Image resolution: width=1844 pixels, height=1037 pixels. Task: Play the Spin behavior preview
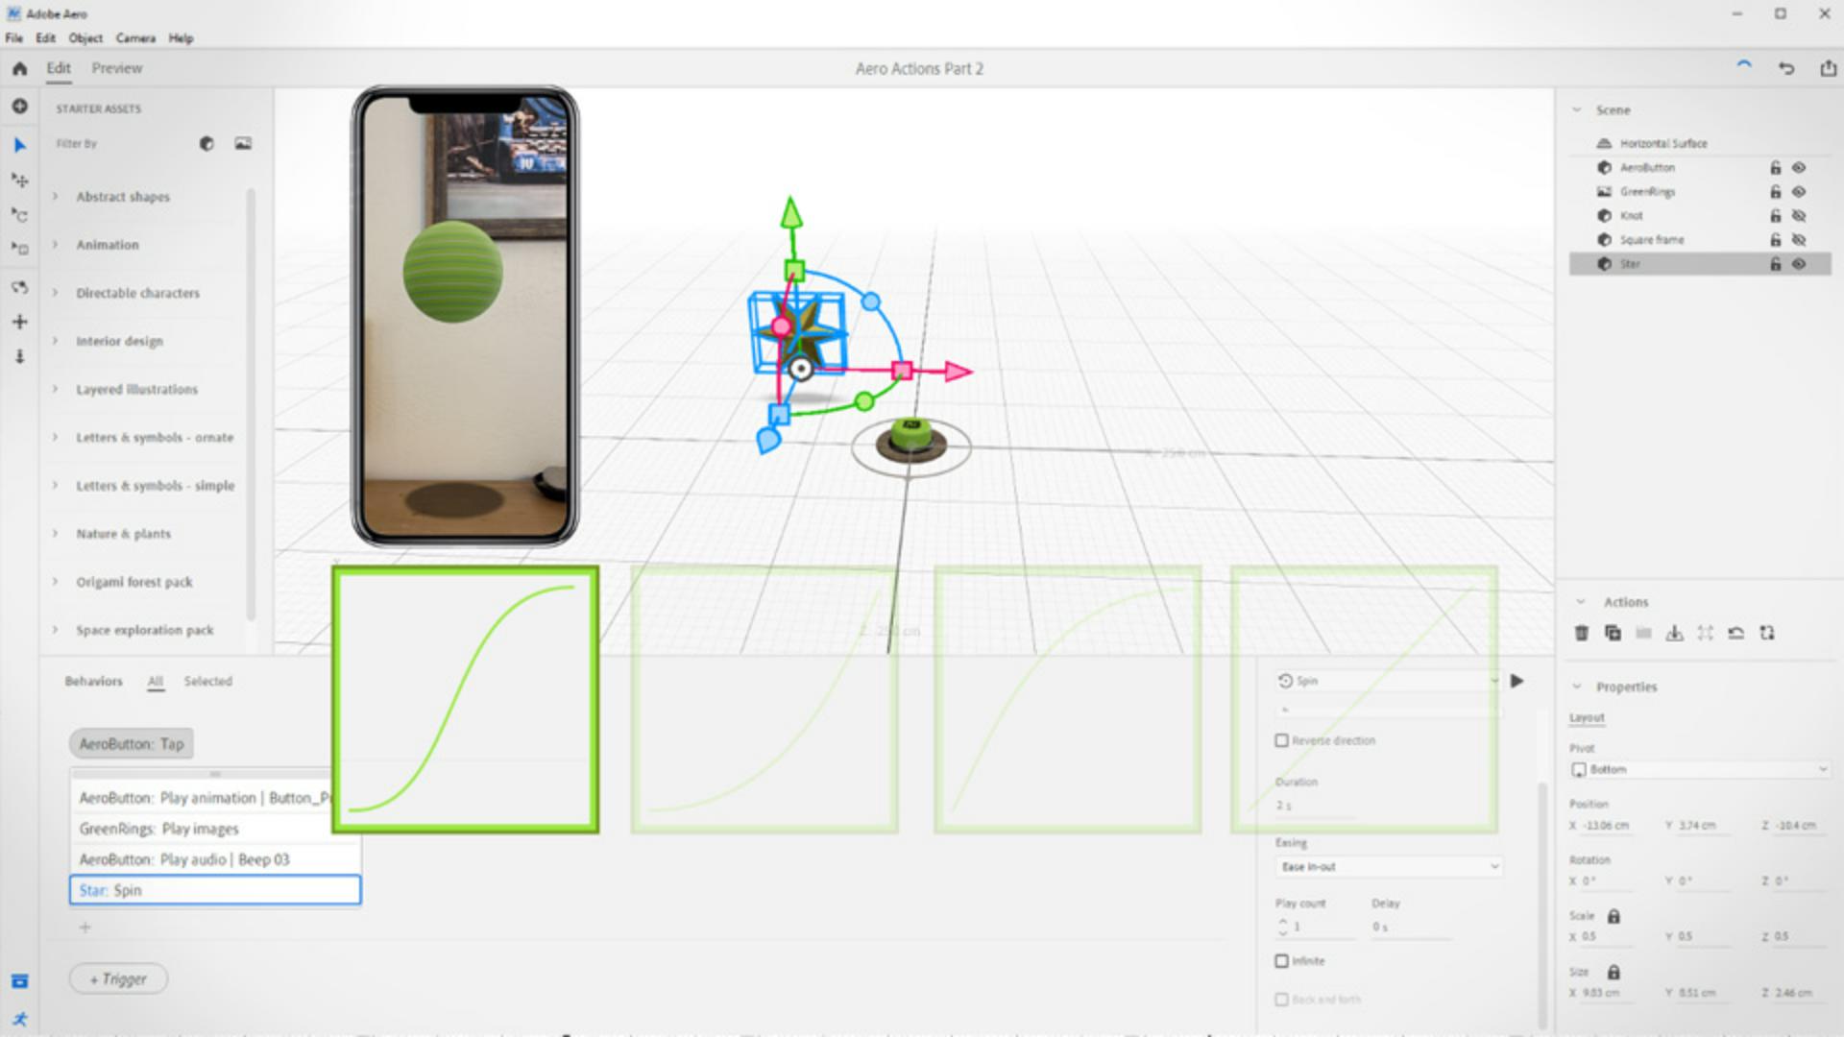(1517, 681)
